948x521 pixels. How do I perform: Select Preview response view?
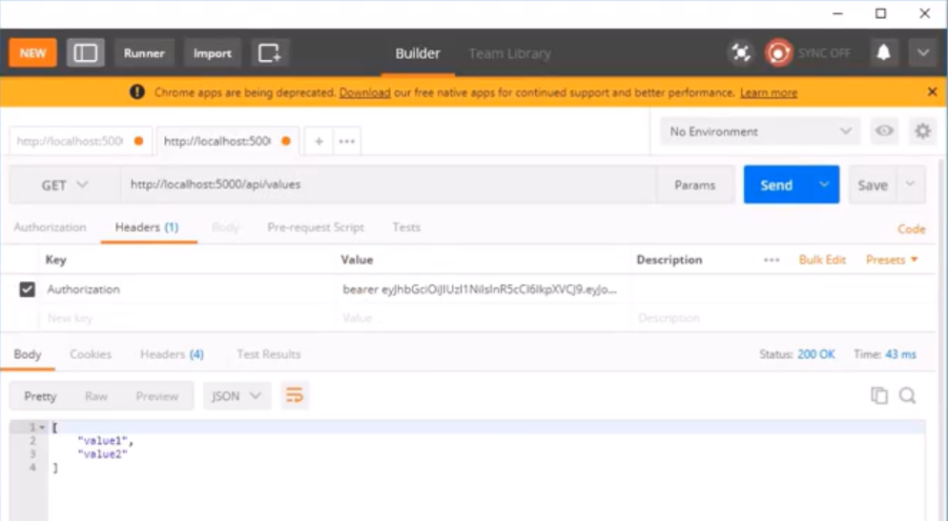point(156,396)
